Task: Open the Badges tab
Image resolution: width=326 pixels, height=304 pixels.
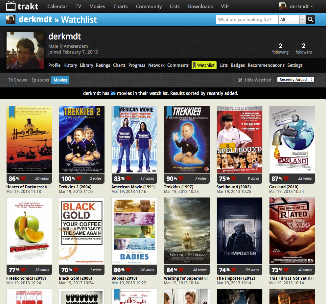Action: [x=238, y=65]
